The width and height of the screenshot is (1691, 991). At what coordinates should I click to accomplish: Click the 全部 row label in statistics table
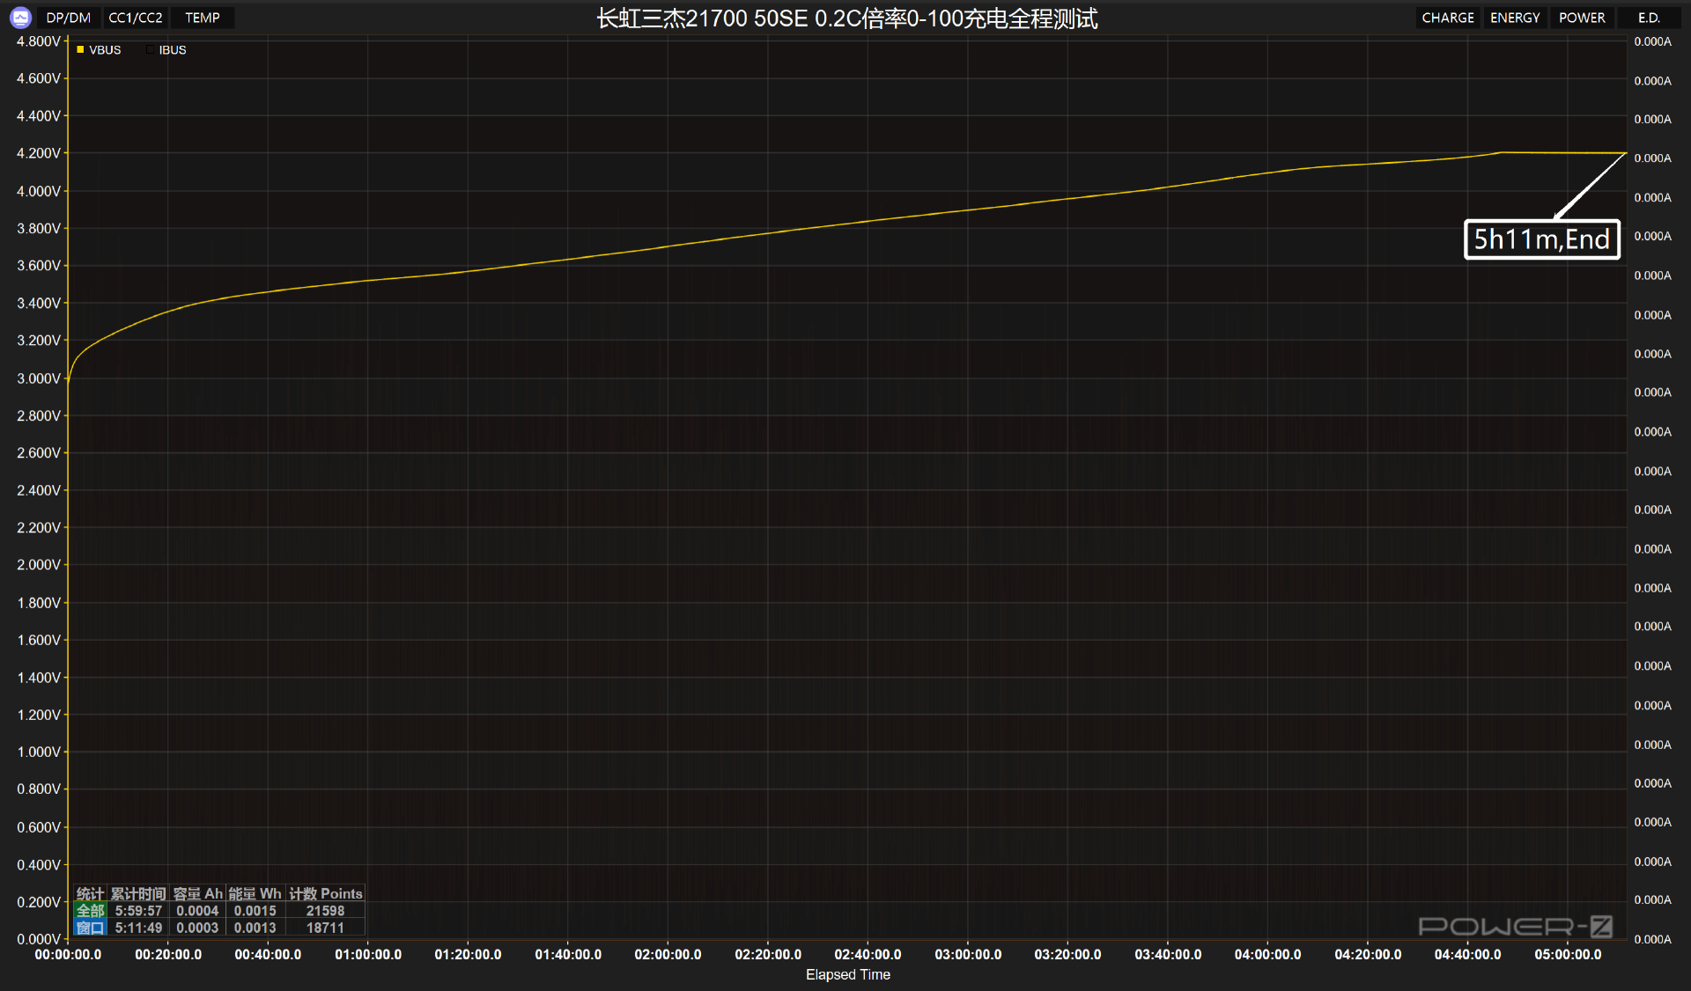click(90, 911)
